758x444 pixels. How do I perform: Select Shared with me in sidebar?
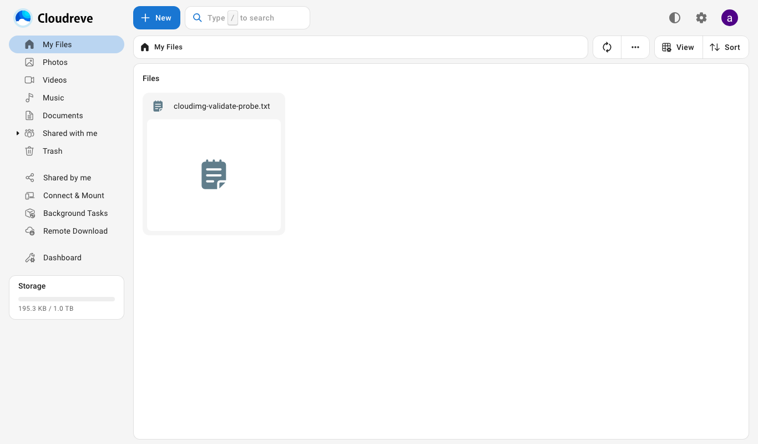click(x=67, y=133)
